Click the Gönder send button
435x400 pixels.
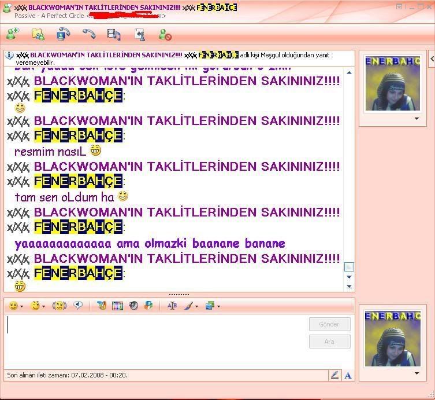pos(330,324)
